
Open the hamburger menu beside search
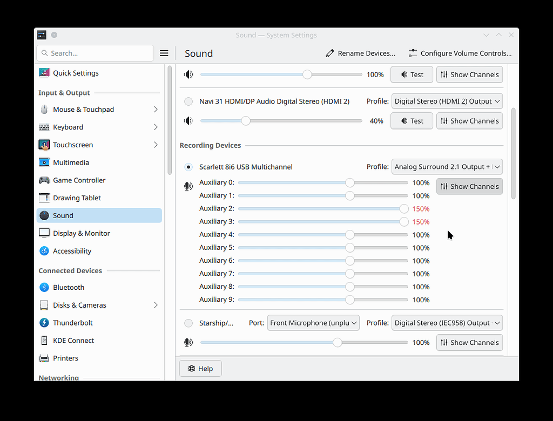pyautogui.click(x=164, y=53)
